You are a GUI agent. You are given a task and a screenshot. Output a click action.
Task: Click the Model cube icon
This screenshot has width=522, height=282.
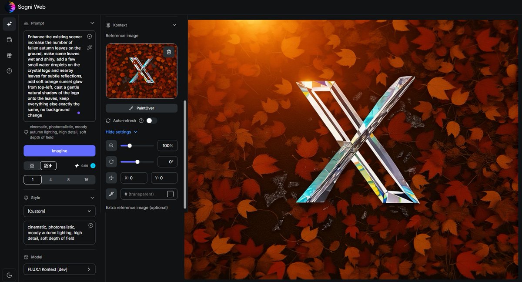pos(26,257)
